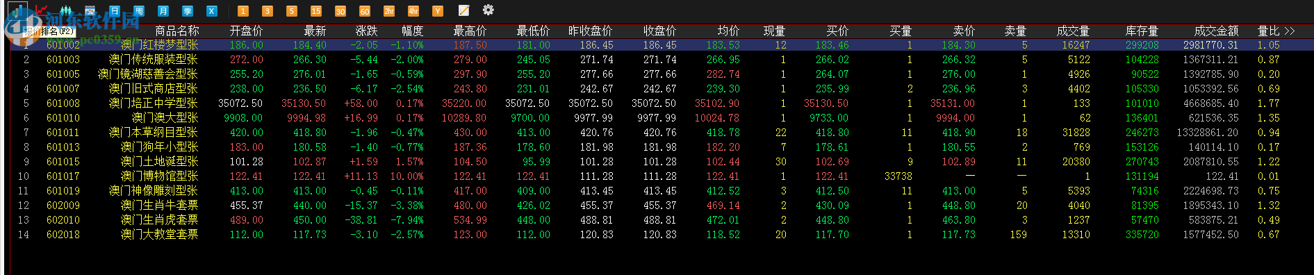Select the monthly (月) period icon

click(x=163, y=10)
